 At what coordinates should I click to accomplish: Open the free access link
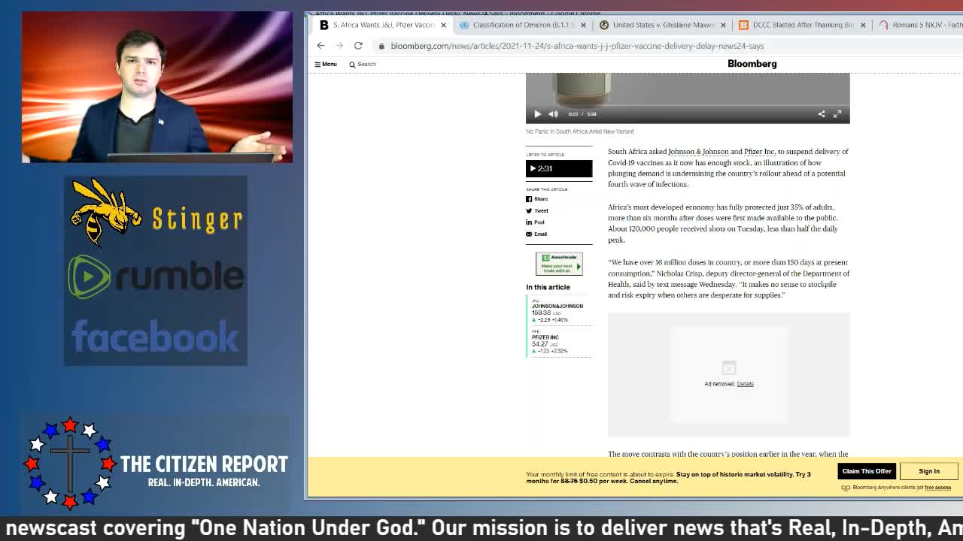[937, 488]
